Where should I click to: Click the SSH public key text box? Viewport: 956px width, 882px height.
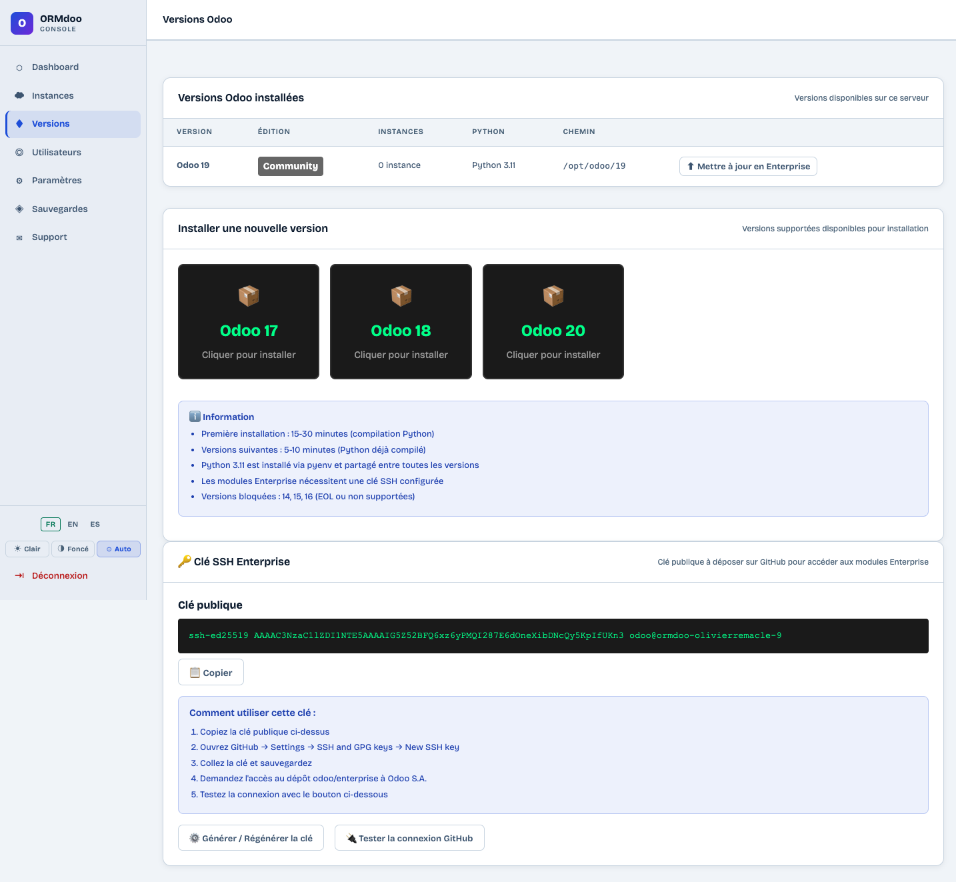[553, 636]
